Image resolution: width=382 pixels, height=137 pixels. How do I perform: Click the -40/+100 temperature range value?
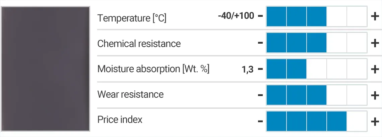coord(236,16)
